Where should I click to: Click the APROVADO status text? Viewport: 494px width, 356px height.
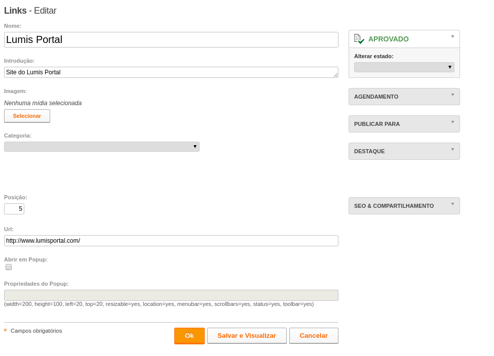389,39
